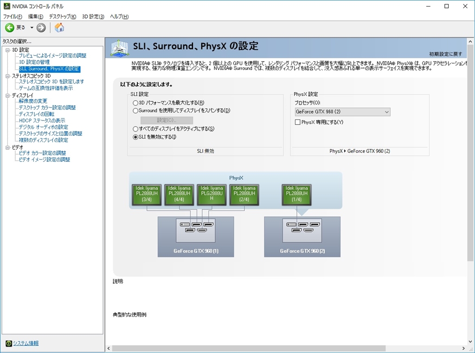The height and width of the screenshot is (353, 475).
Task: Open デジタル オーディオの設定
Action: (x=43, y=127)
